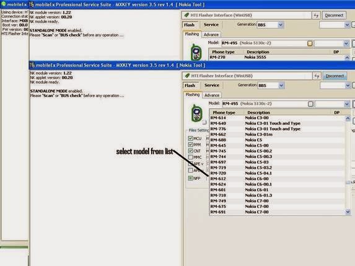Select RM-691 Nokia C7-00 row
Screen dimensions: 355x266
pos(277,212)
